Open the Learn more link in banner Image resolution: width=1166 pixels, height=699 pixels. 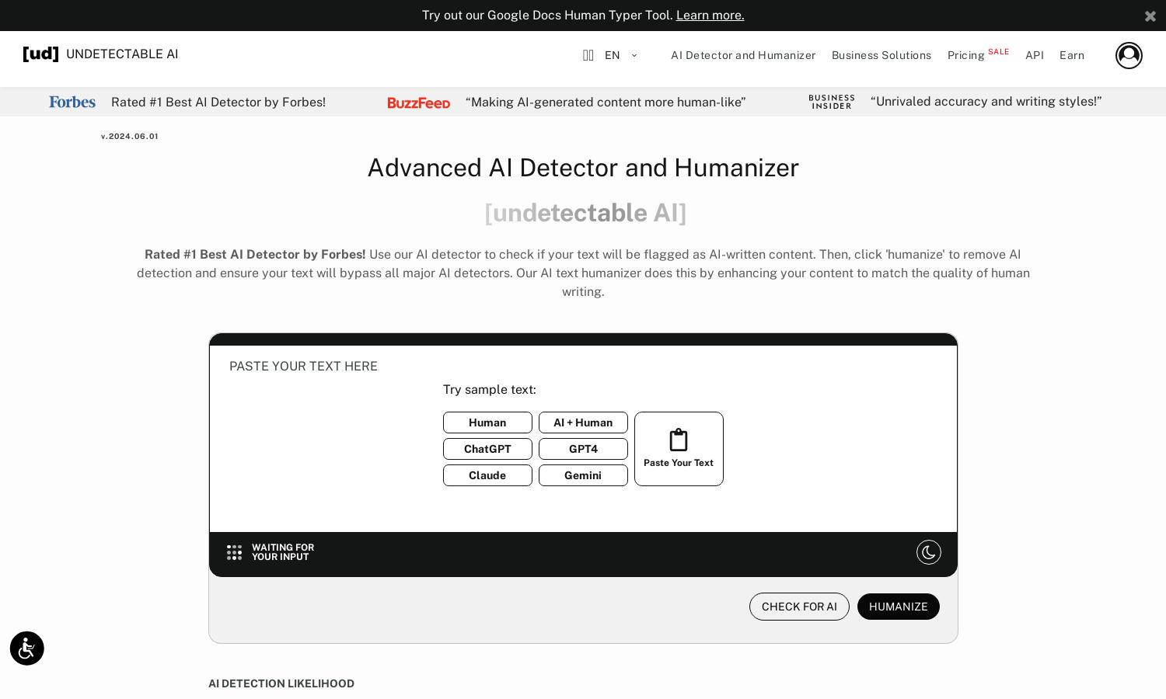pyautogui.click(x=710, y=16)
